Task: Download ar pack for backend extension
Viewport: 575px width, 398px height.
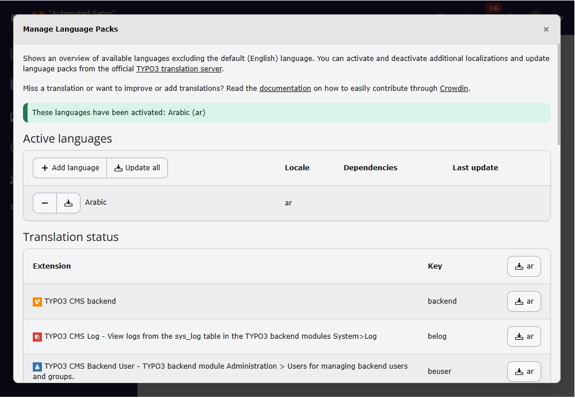Action: 524,301
